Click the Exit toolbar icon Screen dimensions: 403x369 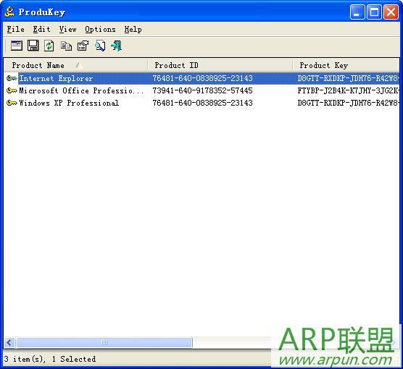point(116,46)
